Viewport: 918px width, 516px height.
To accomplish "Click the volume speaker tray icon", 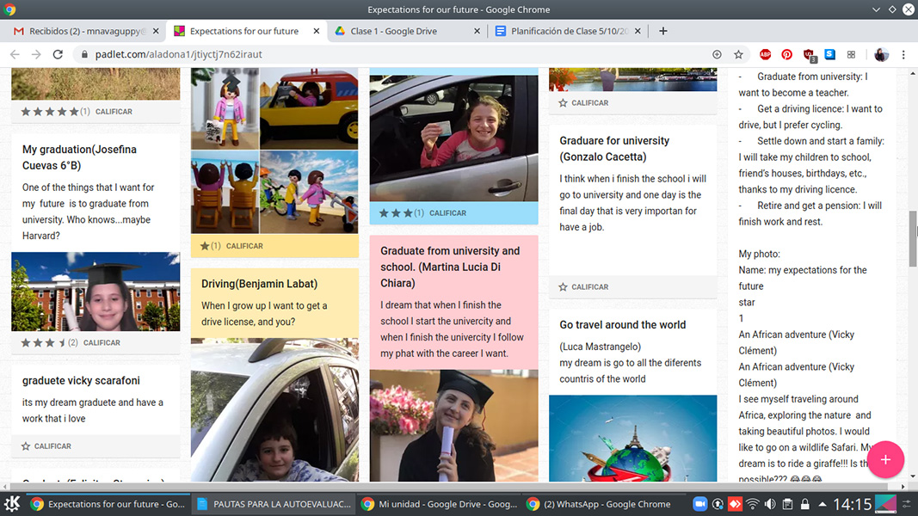I will point(770,504).
